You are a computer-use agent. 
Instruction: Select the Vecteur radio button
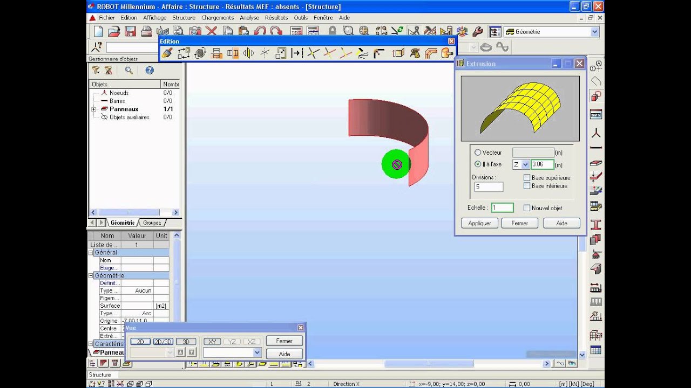pos(478,153)
